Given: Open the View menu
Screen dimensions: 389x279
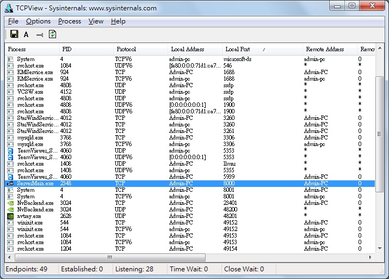Looking at the screenshot, I should (96, 21).
